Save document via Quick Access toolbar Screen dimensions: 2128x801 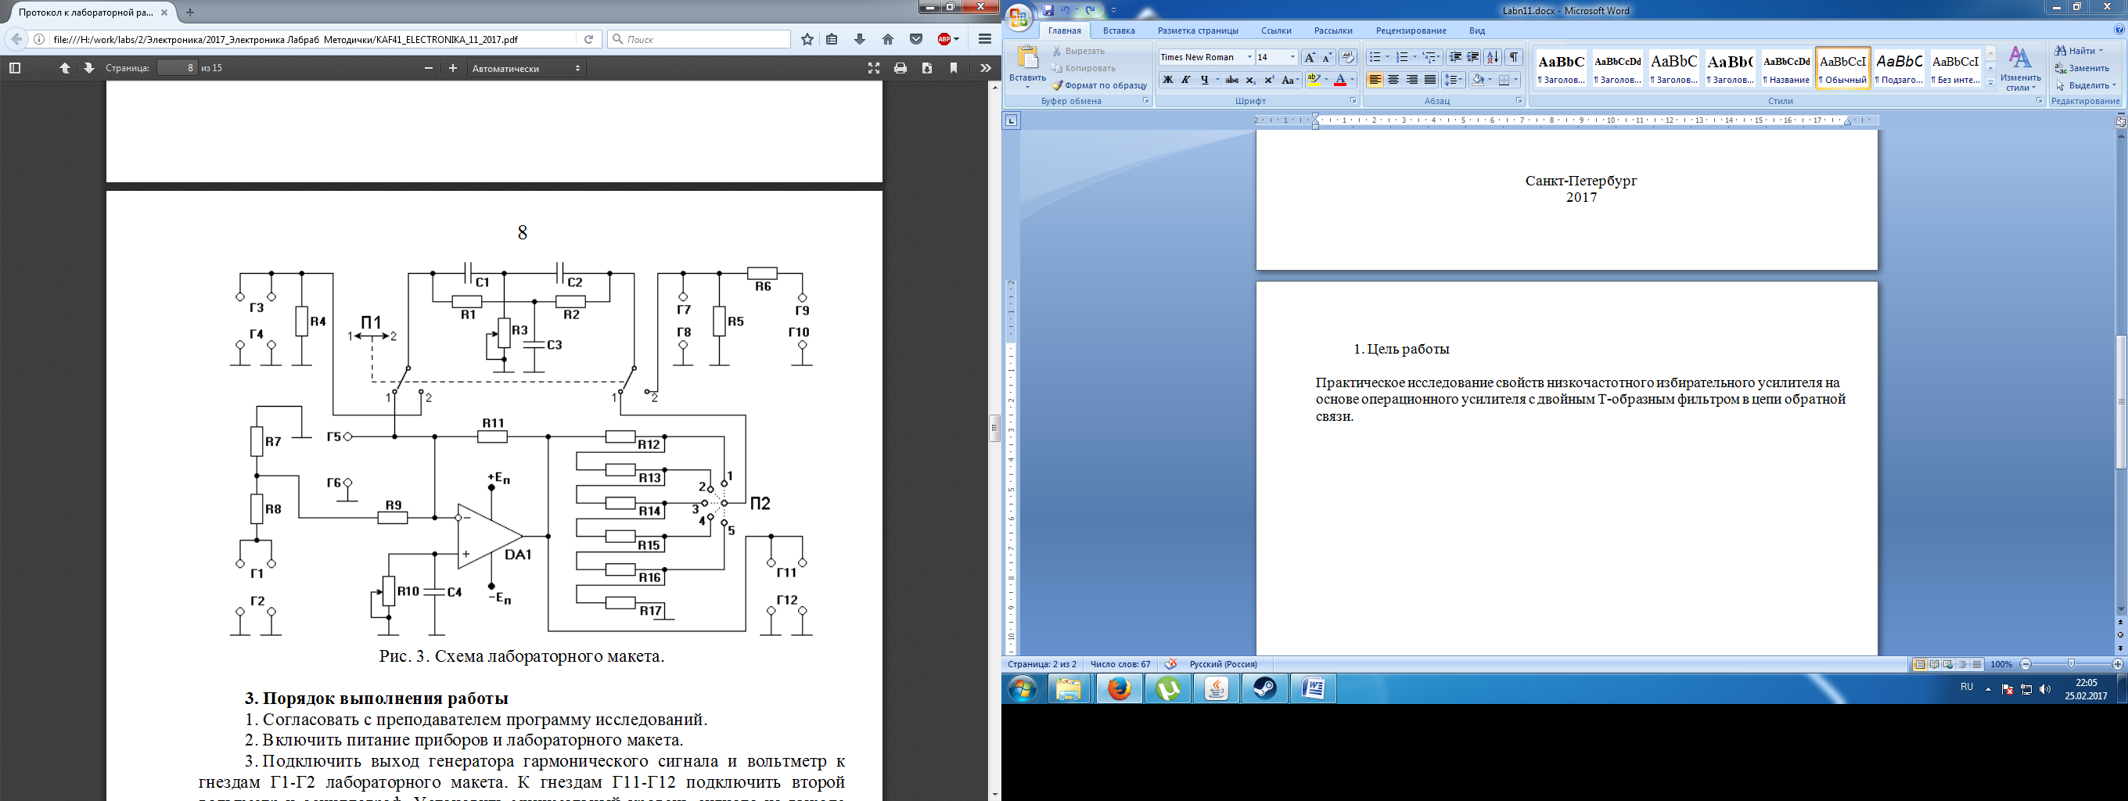(1048, 10)
